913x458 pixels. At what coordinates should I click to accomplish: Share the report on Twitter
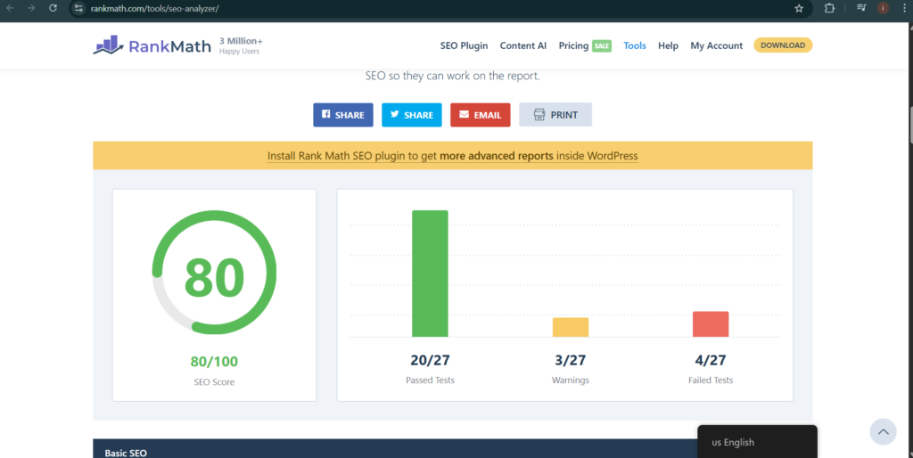[x=412, y=115]
